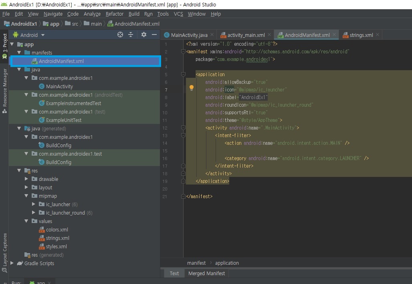
Task: Switch to the Merged Manifest tab
Action: [206, 274]
